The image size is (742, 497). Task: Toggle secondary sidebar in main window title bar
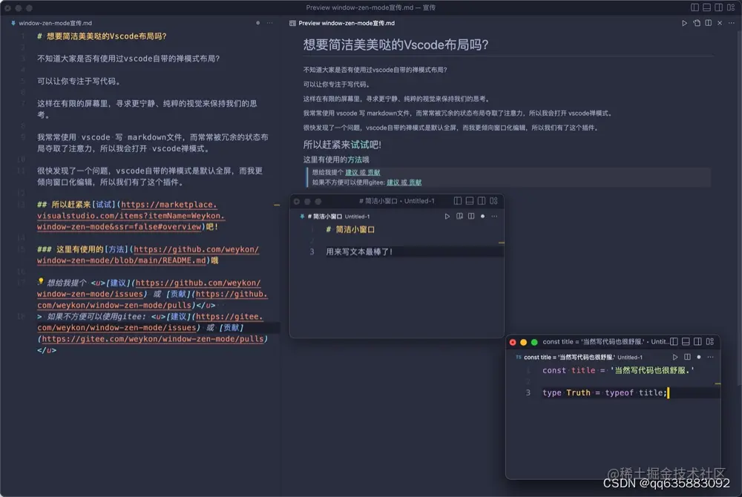tap(718, 7)
